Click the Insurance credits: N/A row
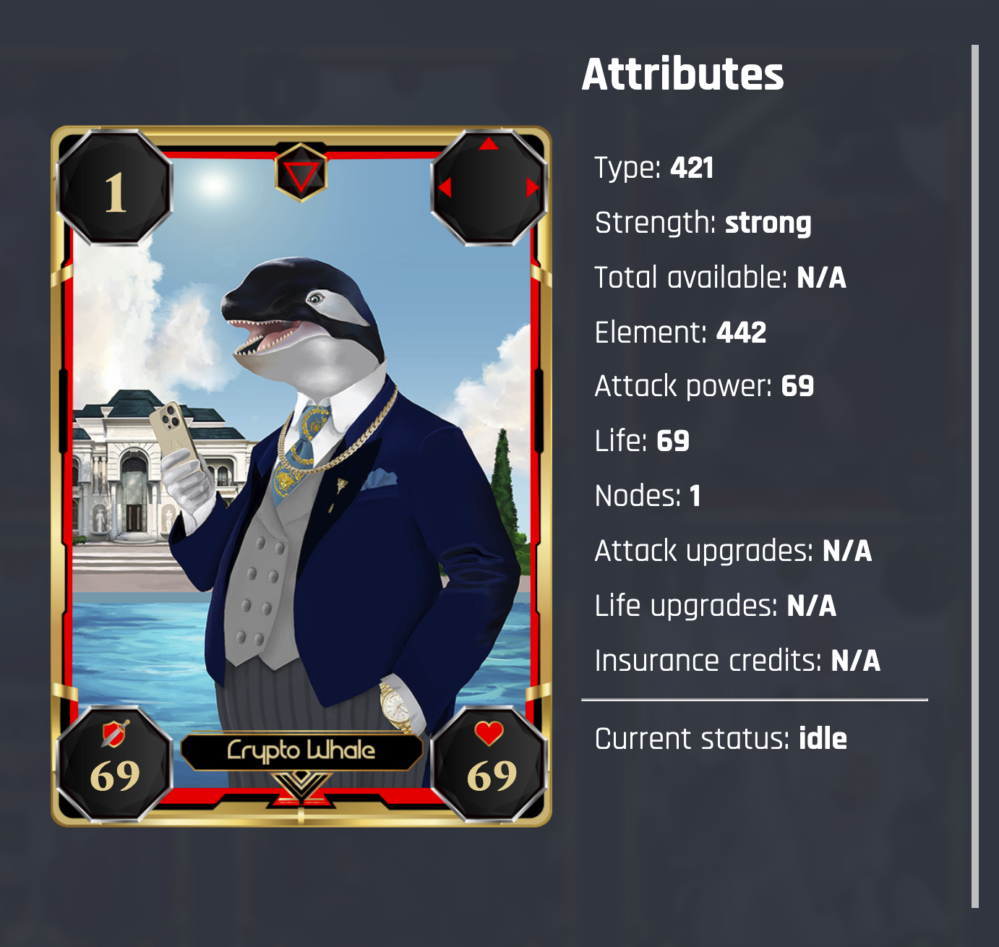 [737, 661]
